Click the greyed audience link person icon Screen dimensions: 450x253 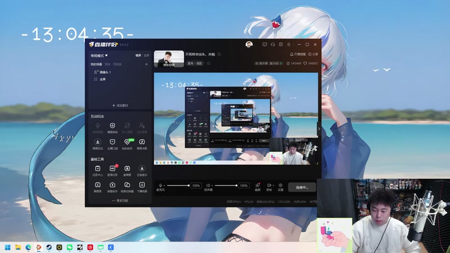point(142,125)
